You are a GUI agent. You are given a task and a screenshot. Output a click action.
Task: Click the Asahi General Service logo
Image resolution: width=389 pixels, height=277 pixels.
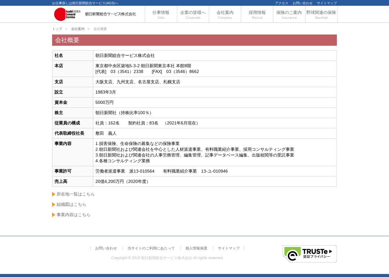(x=67, y=14)
